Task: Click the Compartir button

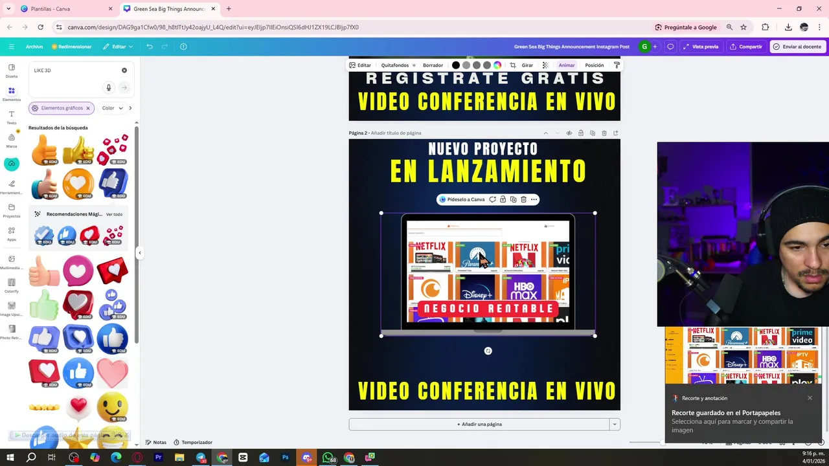Action: tap(745, 47)
